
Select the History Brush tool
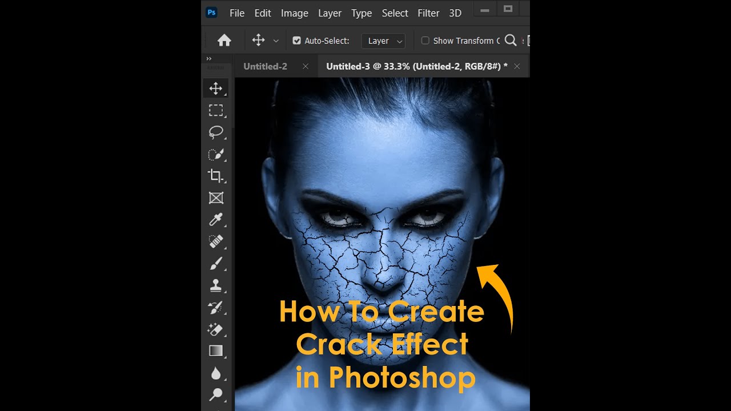(x=216, y=308)
